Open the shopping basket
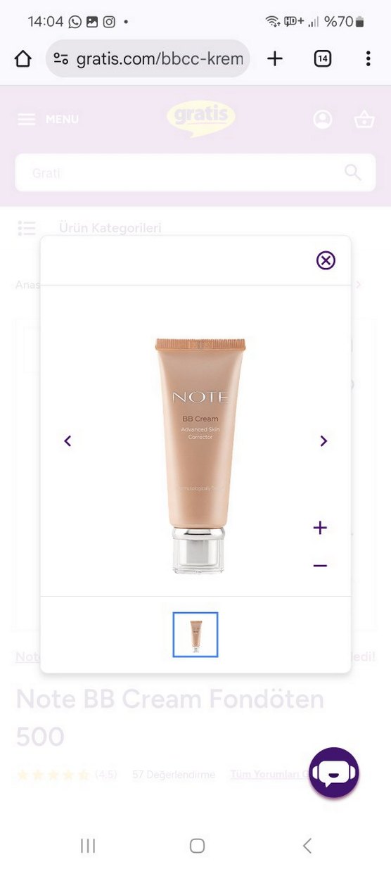 pos(364,120)
